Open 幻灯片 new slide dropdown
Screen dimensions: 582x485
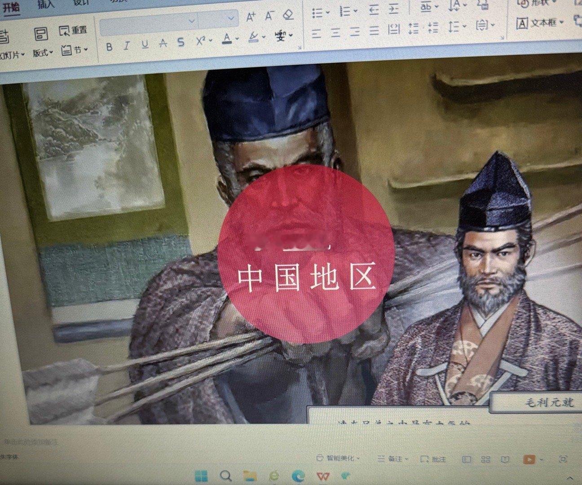point(12,56)
